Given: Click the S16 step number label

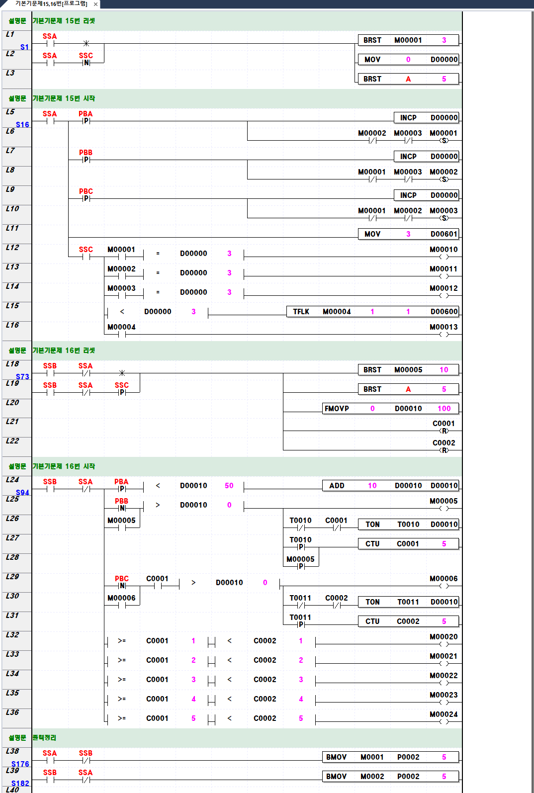Looking at the screenshot, I should (x=22, y=125).
